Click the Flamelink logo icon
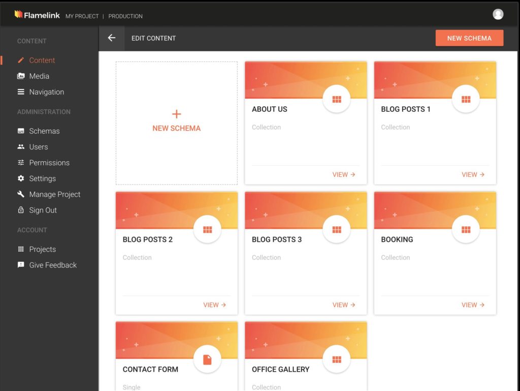 click(x=19, y=14)
